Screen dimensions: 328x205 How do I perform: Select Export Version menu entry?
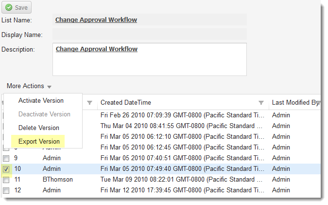pos(39,142)
